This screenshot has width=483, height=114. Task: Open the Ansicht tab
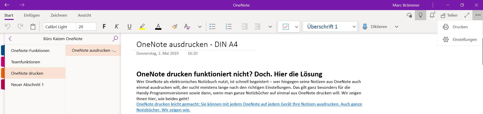click(x=84, y=15)
